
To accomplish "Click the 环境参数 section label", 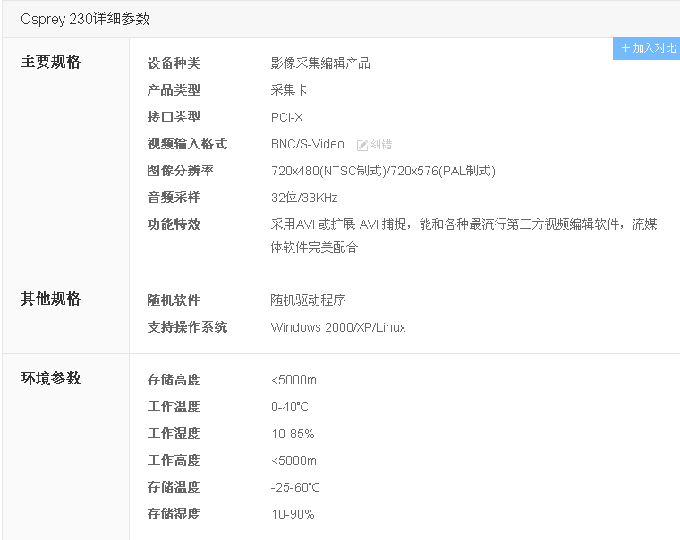I will [51, 378].
